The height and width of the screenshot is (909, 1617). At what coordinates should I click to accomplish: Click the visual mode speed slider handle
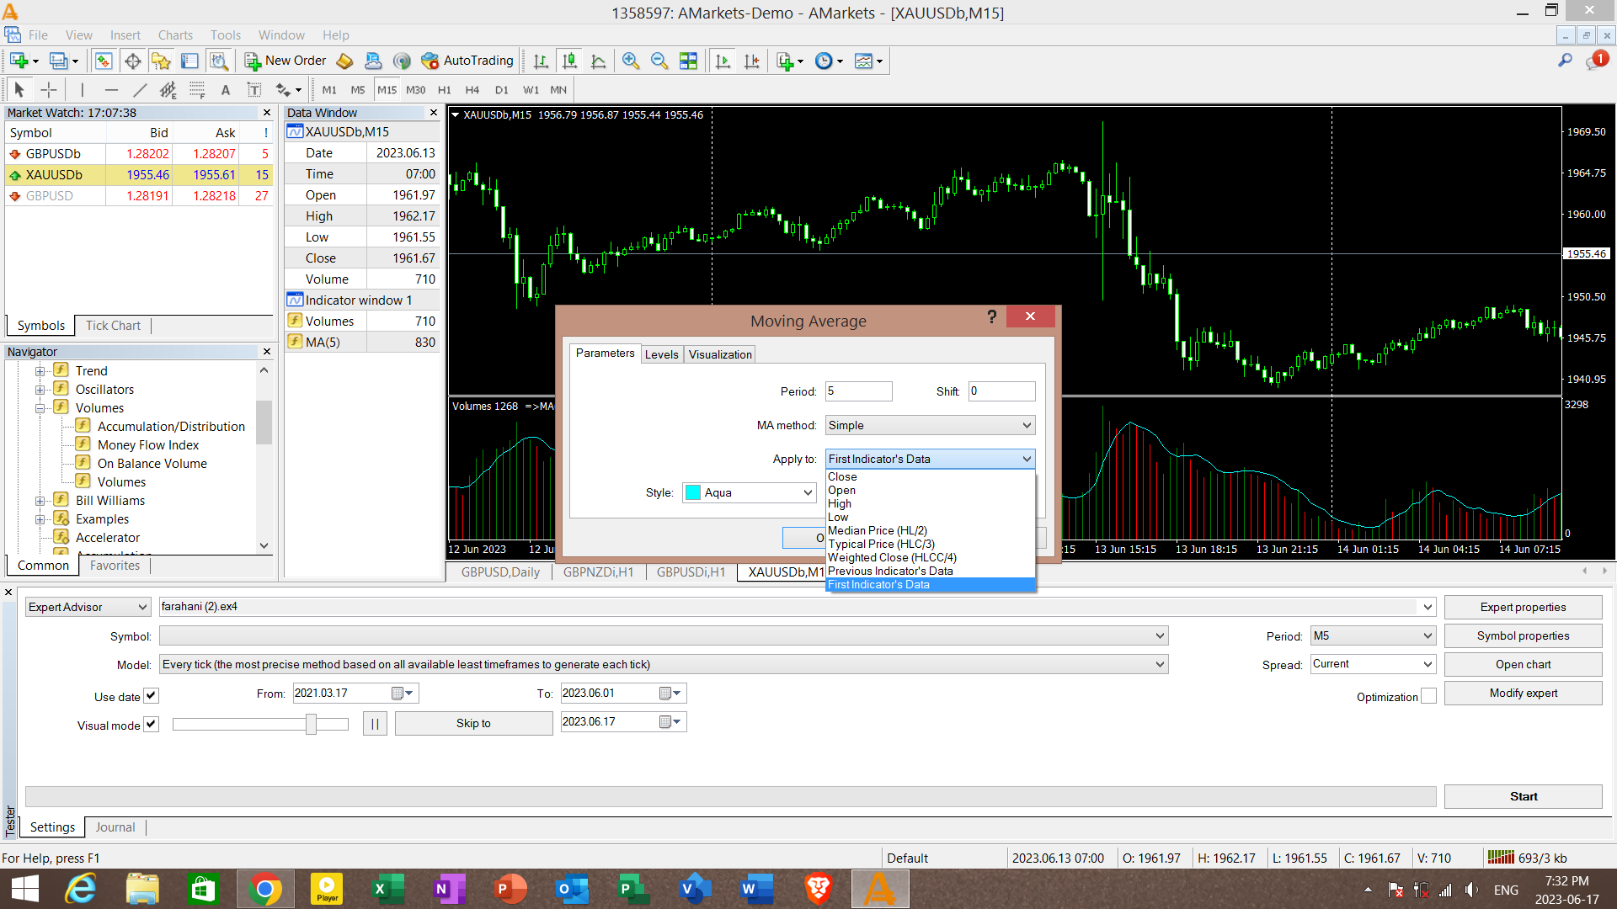pos(311,724)
